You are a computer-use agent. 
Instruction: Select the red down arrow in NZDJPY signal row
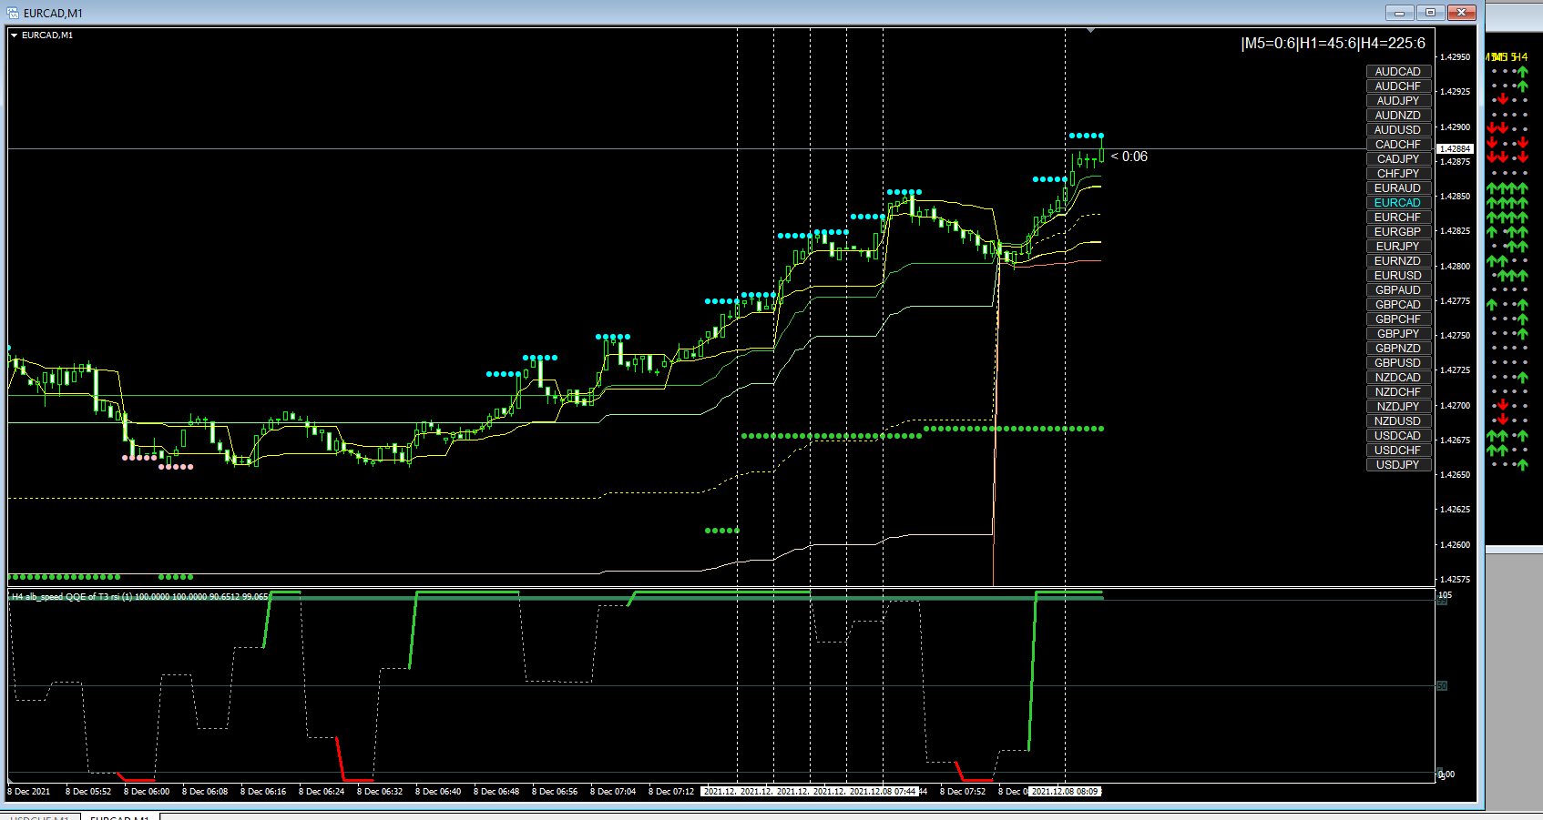pyautogui.click(x=1503, y=406)
